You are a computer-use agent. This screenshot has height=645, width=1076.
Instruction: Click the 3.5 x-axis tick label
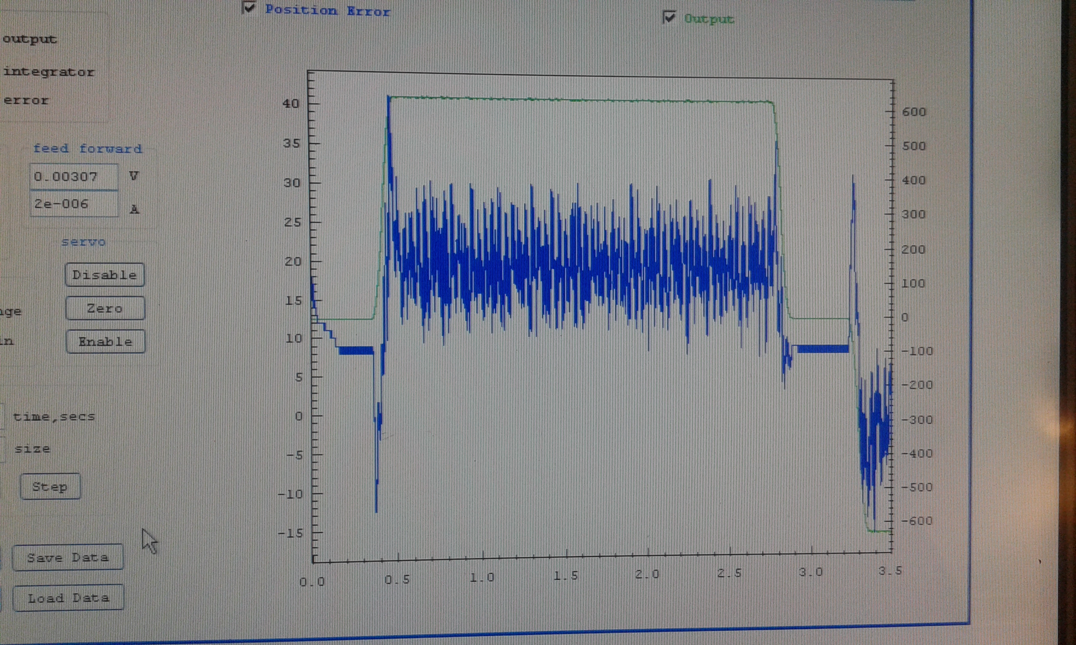pos(890,571)
